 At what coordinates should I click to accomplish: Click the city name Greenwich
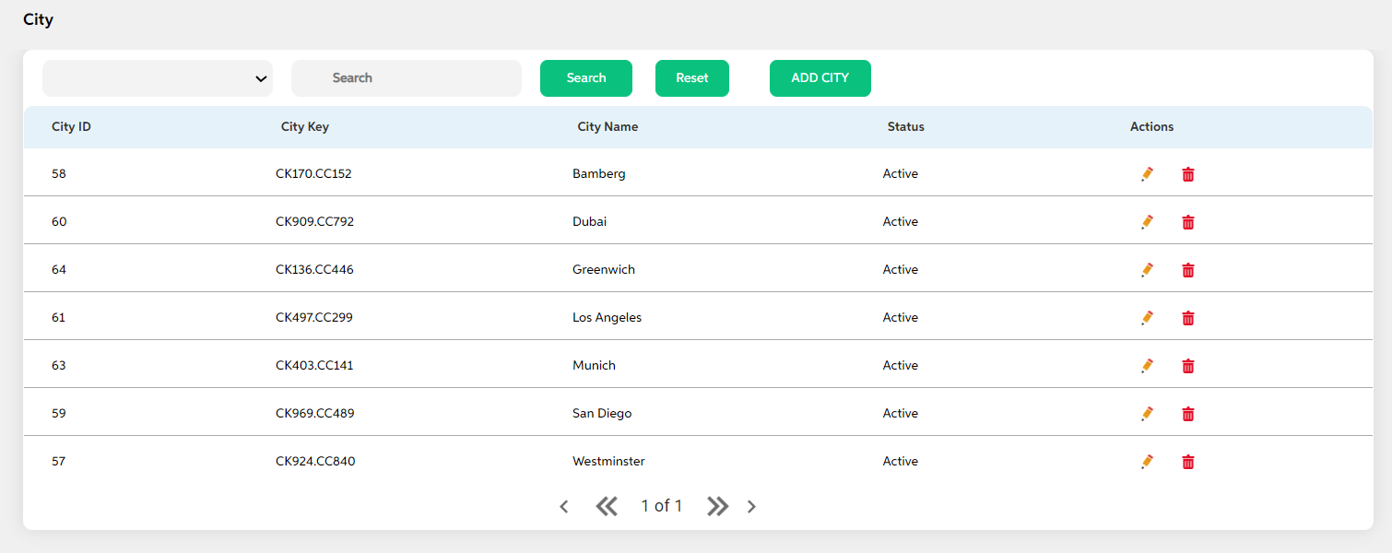tap(604, 270)
